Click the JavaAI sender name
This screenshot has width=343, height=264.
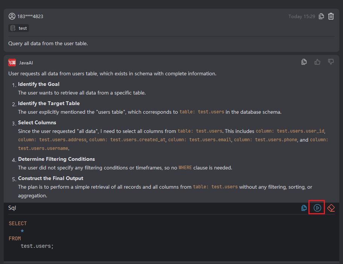[26, 63]
